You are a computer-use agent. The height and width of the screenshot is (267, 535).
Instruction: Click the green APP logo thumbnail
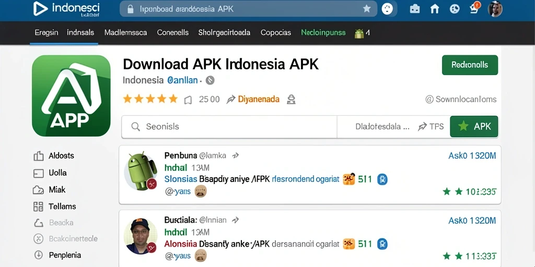(71, 96)
